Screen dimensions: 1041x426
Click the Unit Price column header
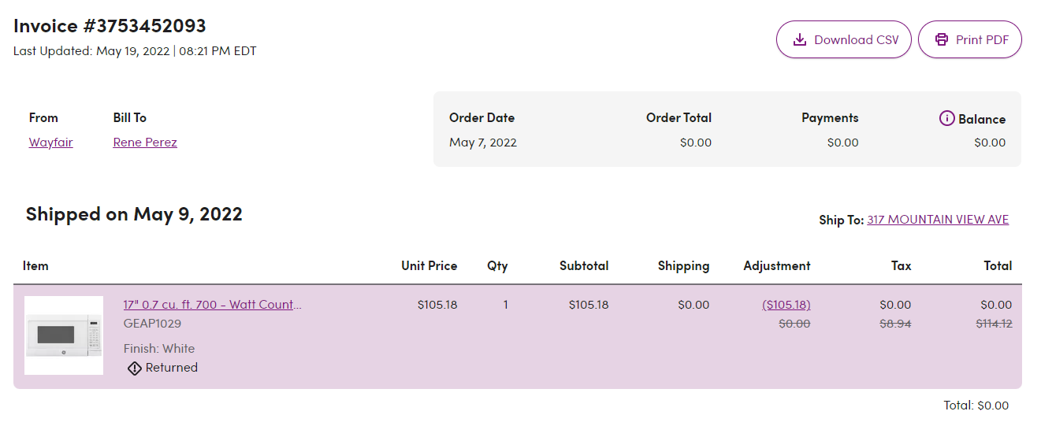[429, 266]
